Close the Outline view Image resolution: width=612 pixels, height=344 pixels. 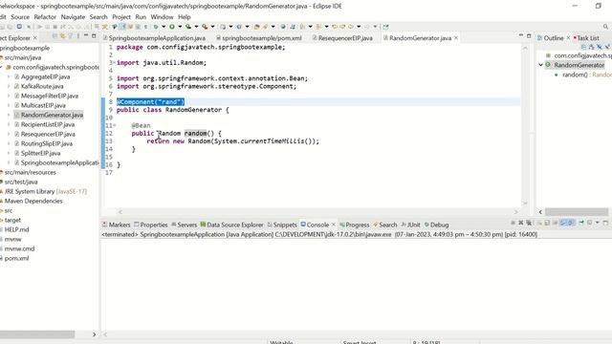[568, 38]
